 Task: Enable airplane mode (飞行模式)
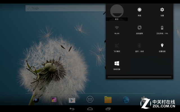coord(117,47)
